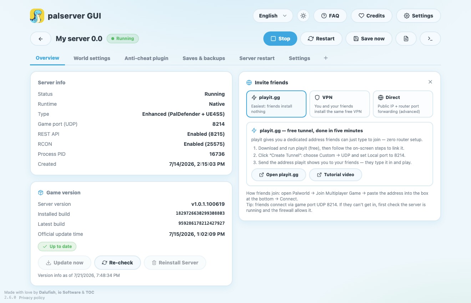Click latest build number 959286178212427927
Viewport: 471px width, 303px height.
click(x=202, y=223)
